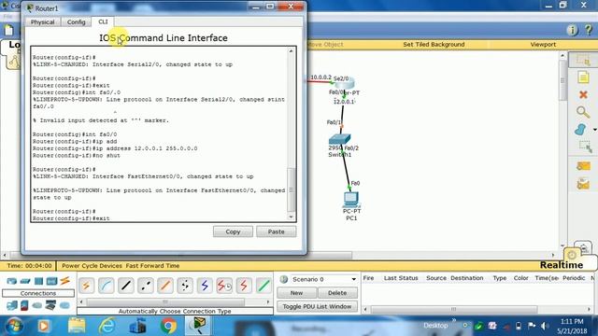Select the serial DCE cable with clock

click(x=224, y=286)
